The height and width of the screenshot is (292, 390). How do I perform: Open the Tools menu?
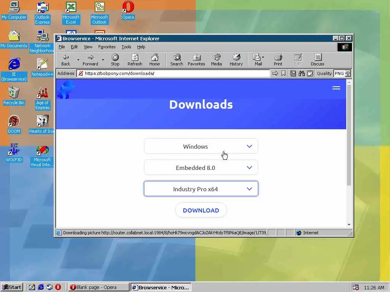[126, 47]
